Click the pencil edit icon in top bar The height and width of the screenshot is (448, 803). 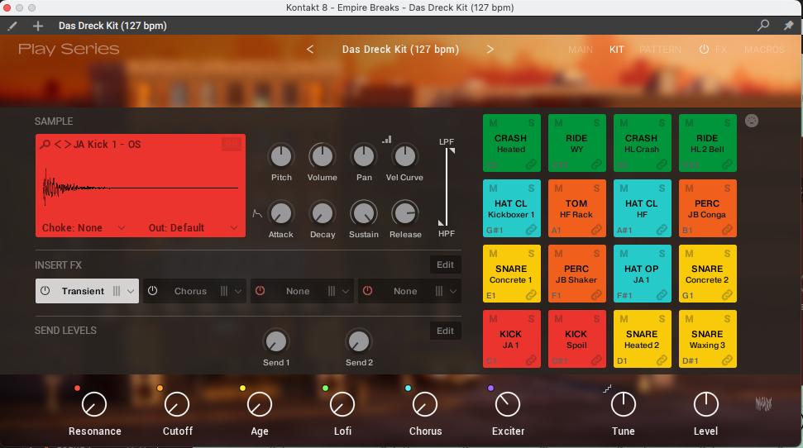coord(12,26)
